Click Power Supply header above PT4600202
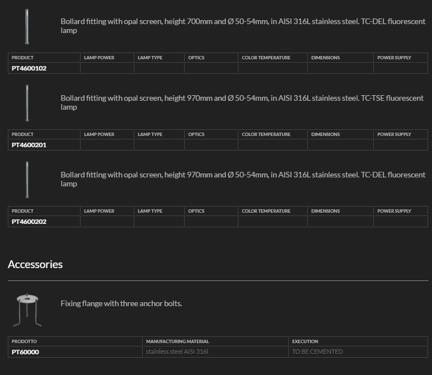The image size is (432, 375). pyautogui.click(x=394, y=211)
